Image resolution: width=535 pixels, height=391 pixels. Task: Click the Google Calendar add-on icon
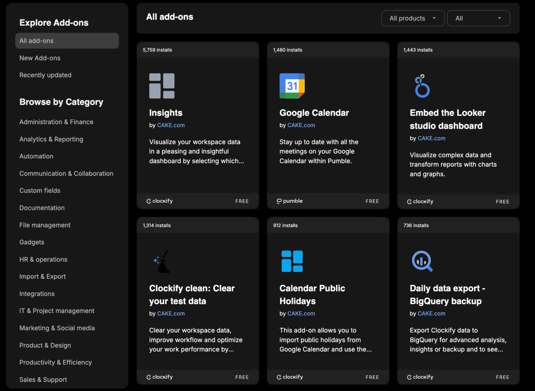pyautogui.click(x=292, y=86)
